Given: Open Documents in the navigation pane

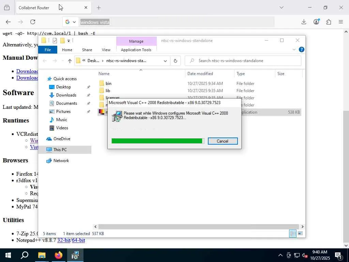Looking at the screenshot, I should point(66,103).
